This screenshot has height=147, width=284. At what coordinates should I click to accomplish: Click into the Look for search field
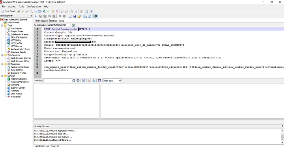coord(58,80)
